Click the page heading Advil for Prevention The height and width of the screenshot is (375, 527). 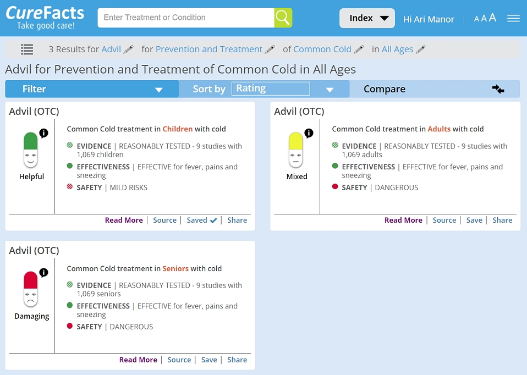click(x=180, y=69)
